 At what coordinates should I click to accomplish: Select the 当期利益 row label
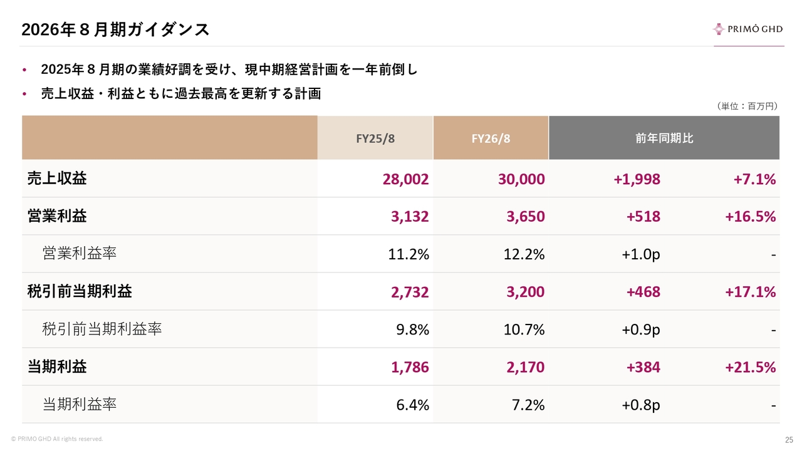57,366
